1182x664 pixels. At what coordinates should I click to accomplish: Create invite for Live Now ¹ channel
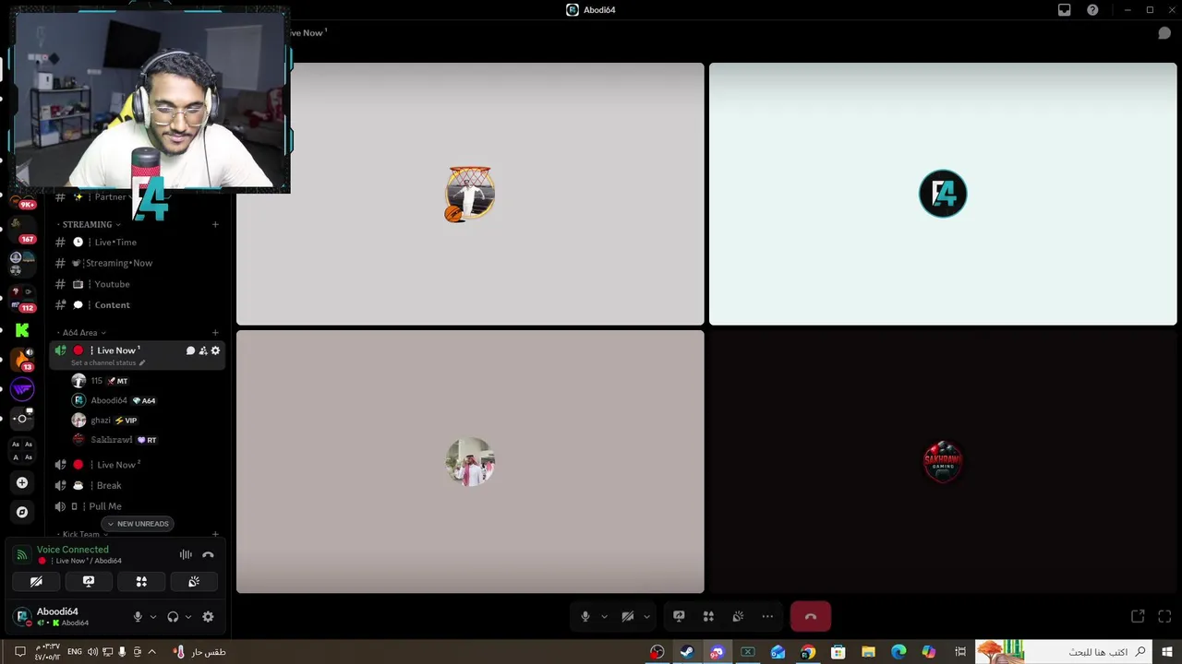point(203,350)
